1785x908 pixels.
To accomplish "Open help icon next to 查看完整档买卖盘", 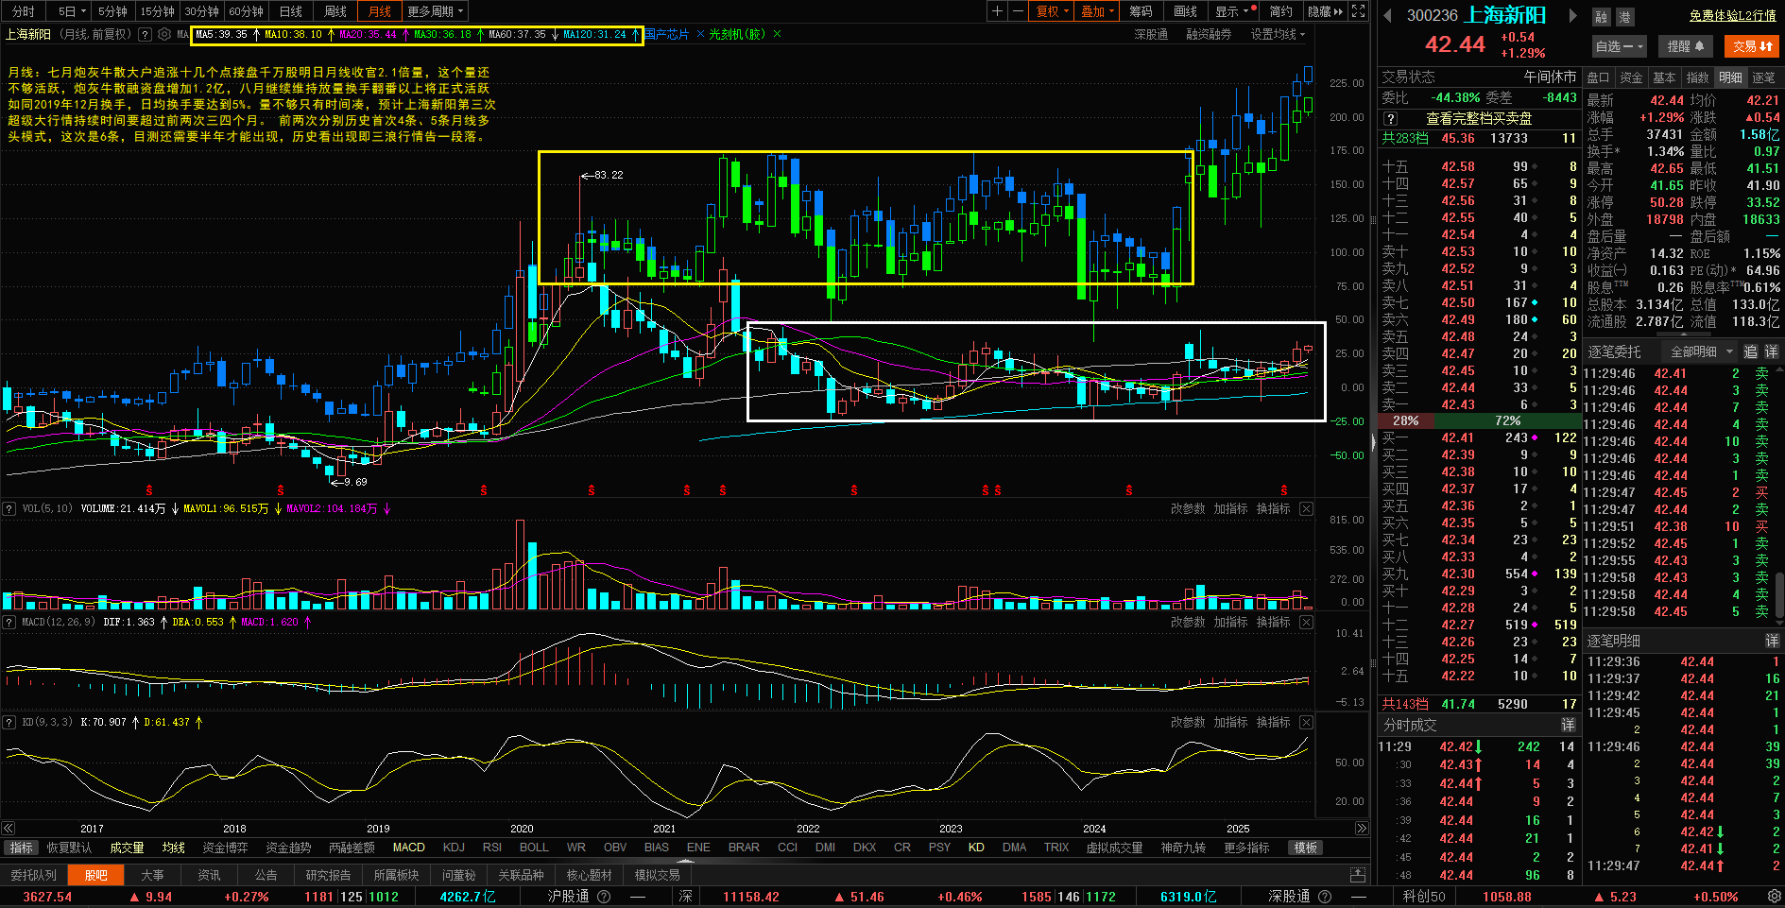I will 1390,118.
